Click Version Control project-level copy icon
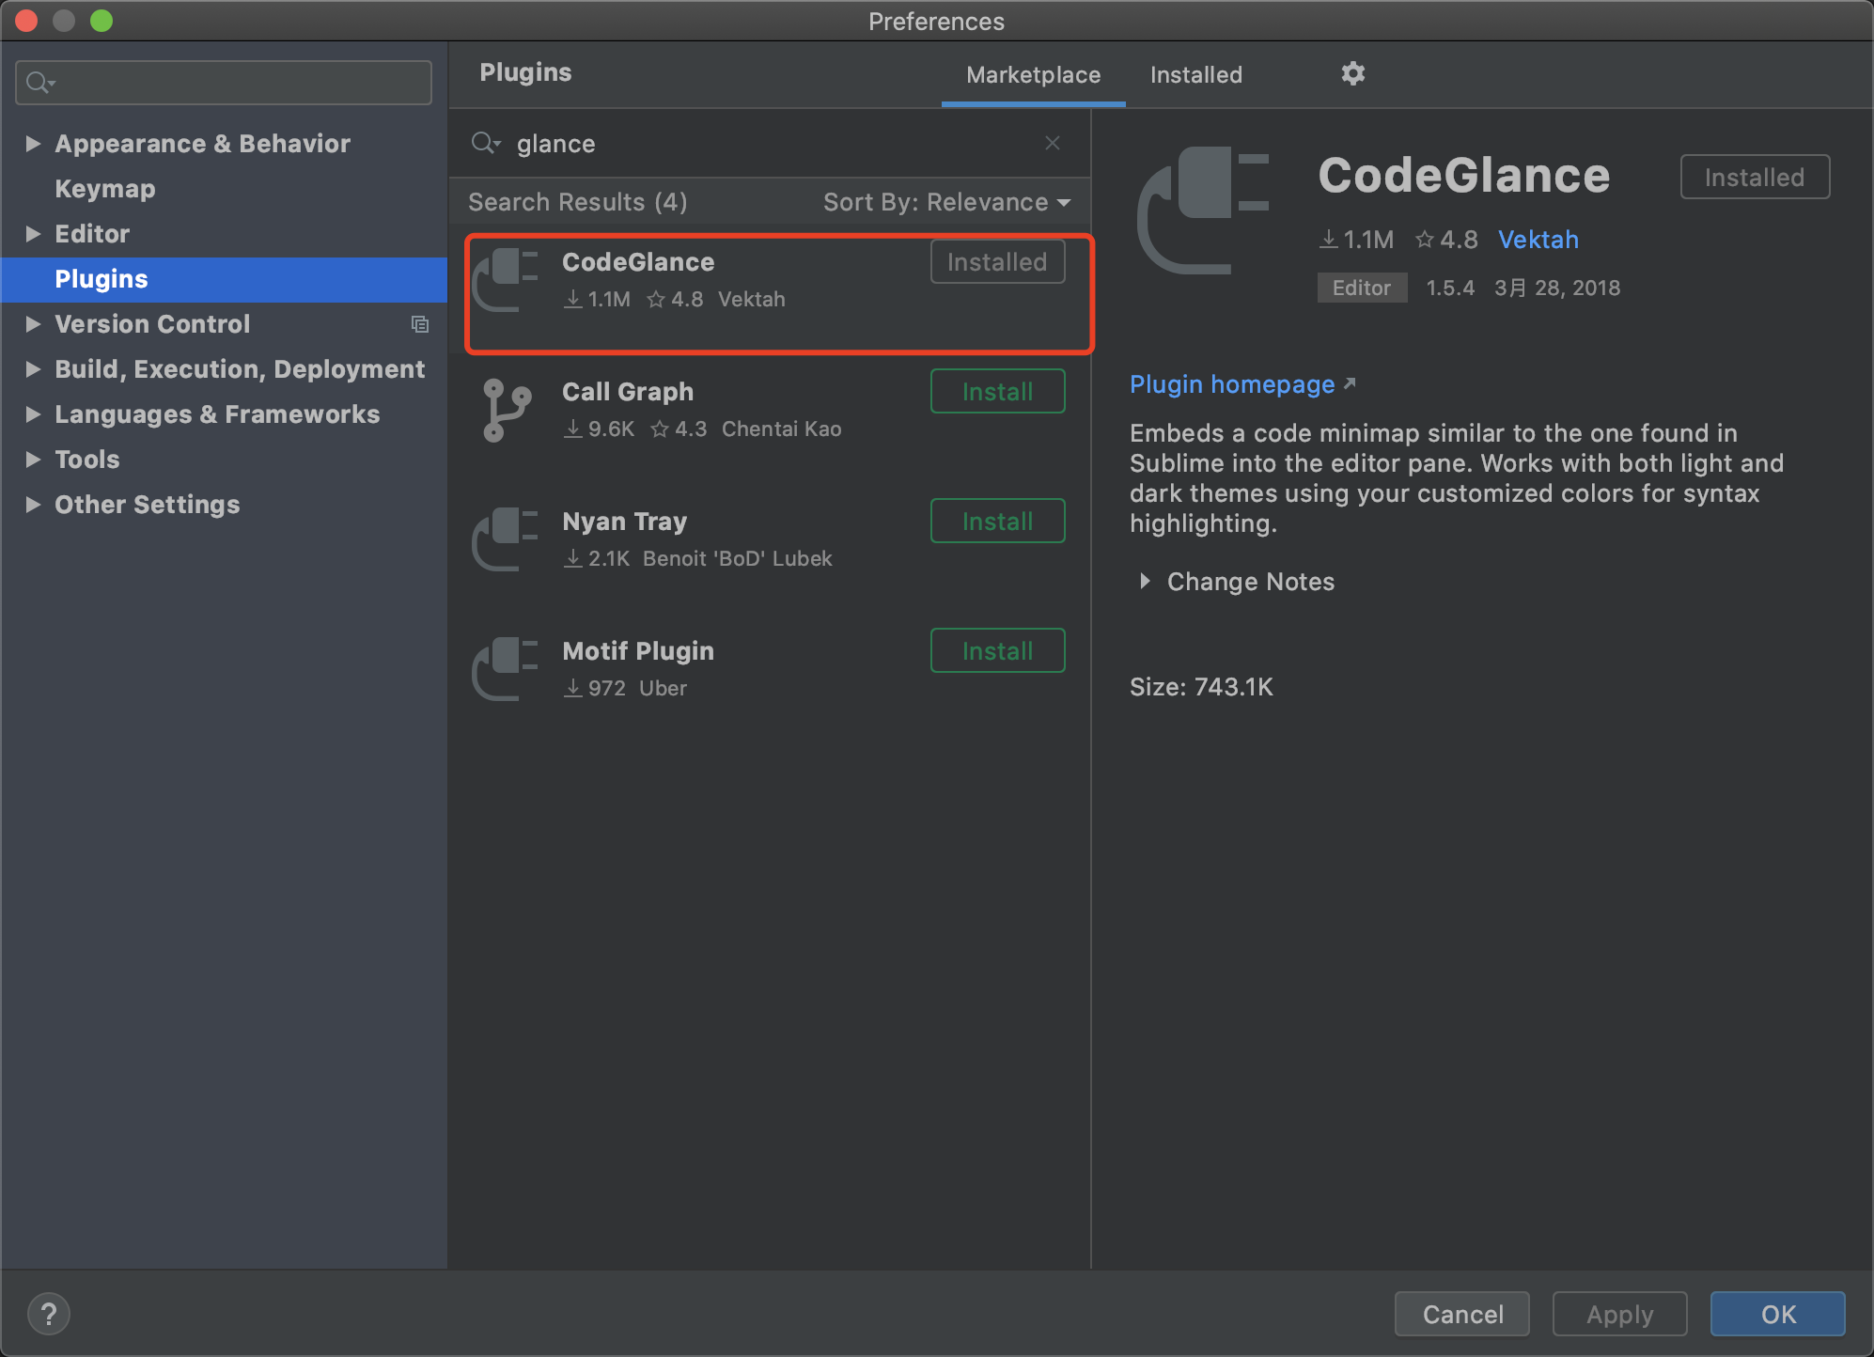1874x1357 pixels. [420, 324]
